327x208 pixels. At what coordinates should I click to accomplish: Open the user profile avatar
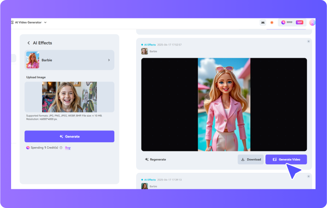pyautogui.click(x=312, y=22)
